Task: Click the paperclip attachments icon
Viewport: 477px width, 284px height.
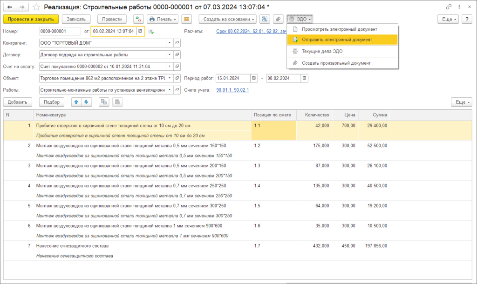Action: click(x=278, y=19)
